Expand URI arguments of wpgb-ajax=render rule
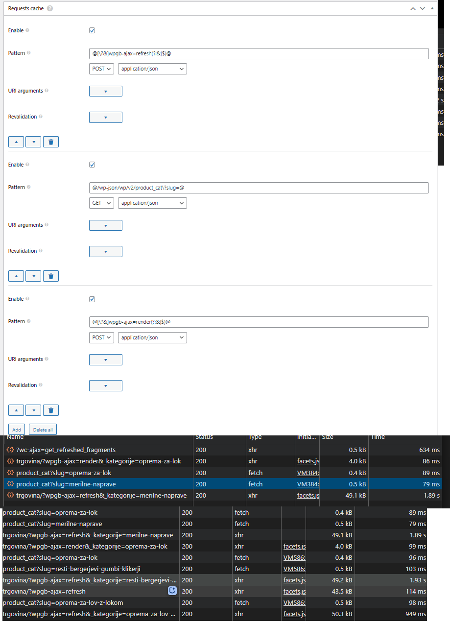This screenshot has height=623, width=450. [x=106, y=359]
